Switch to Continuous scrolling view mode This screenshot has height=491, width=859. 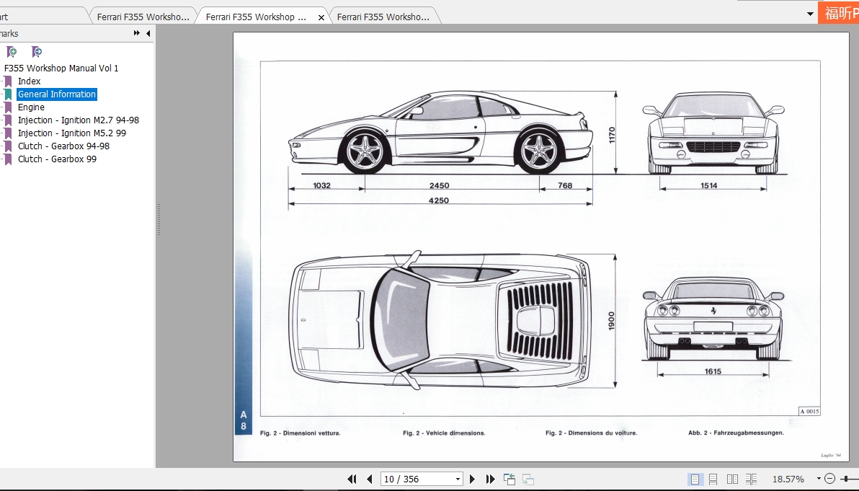[714, 478]
